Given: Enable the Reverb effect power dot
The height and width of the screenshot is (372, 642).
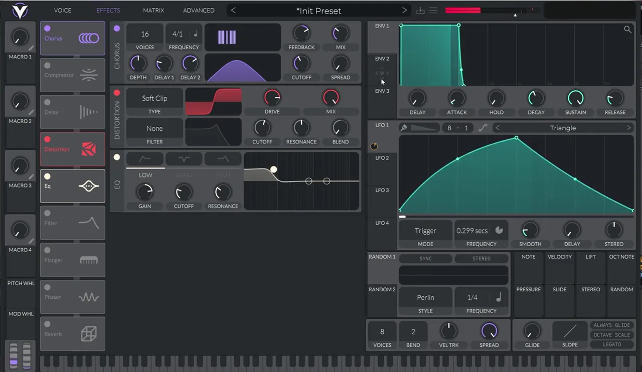Looking at the screenshot, I should point(47,324).
